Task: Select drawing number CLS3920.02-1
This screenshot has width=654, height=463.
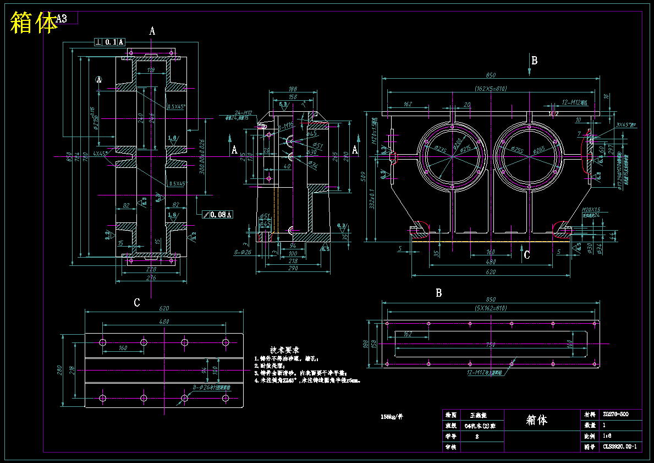Action: tap(620, 446)
